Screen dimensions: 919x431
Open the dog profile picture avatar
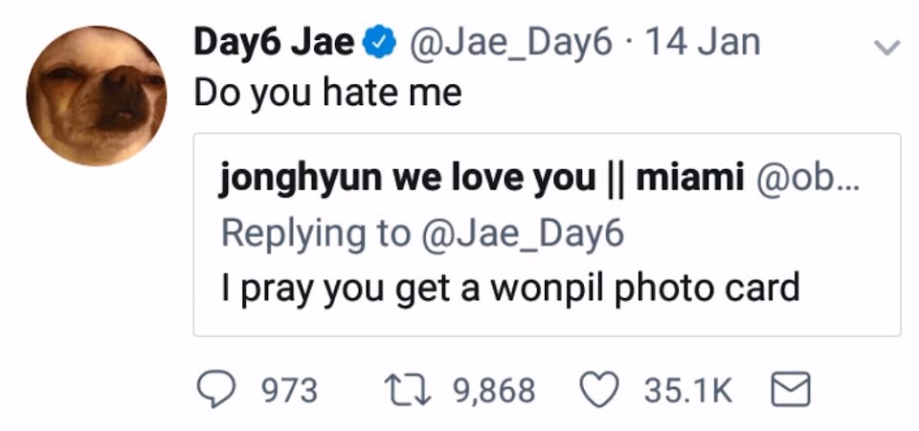(96, 96)
